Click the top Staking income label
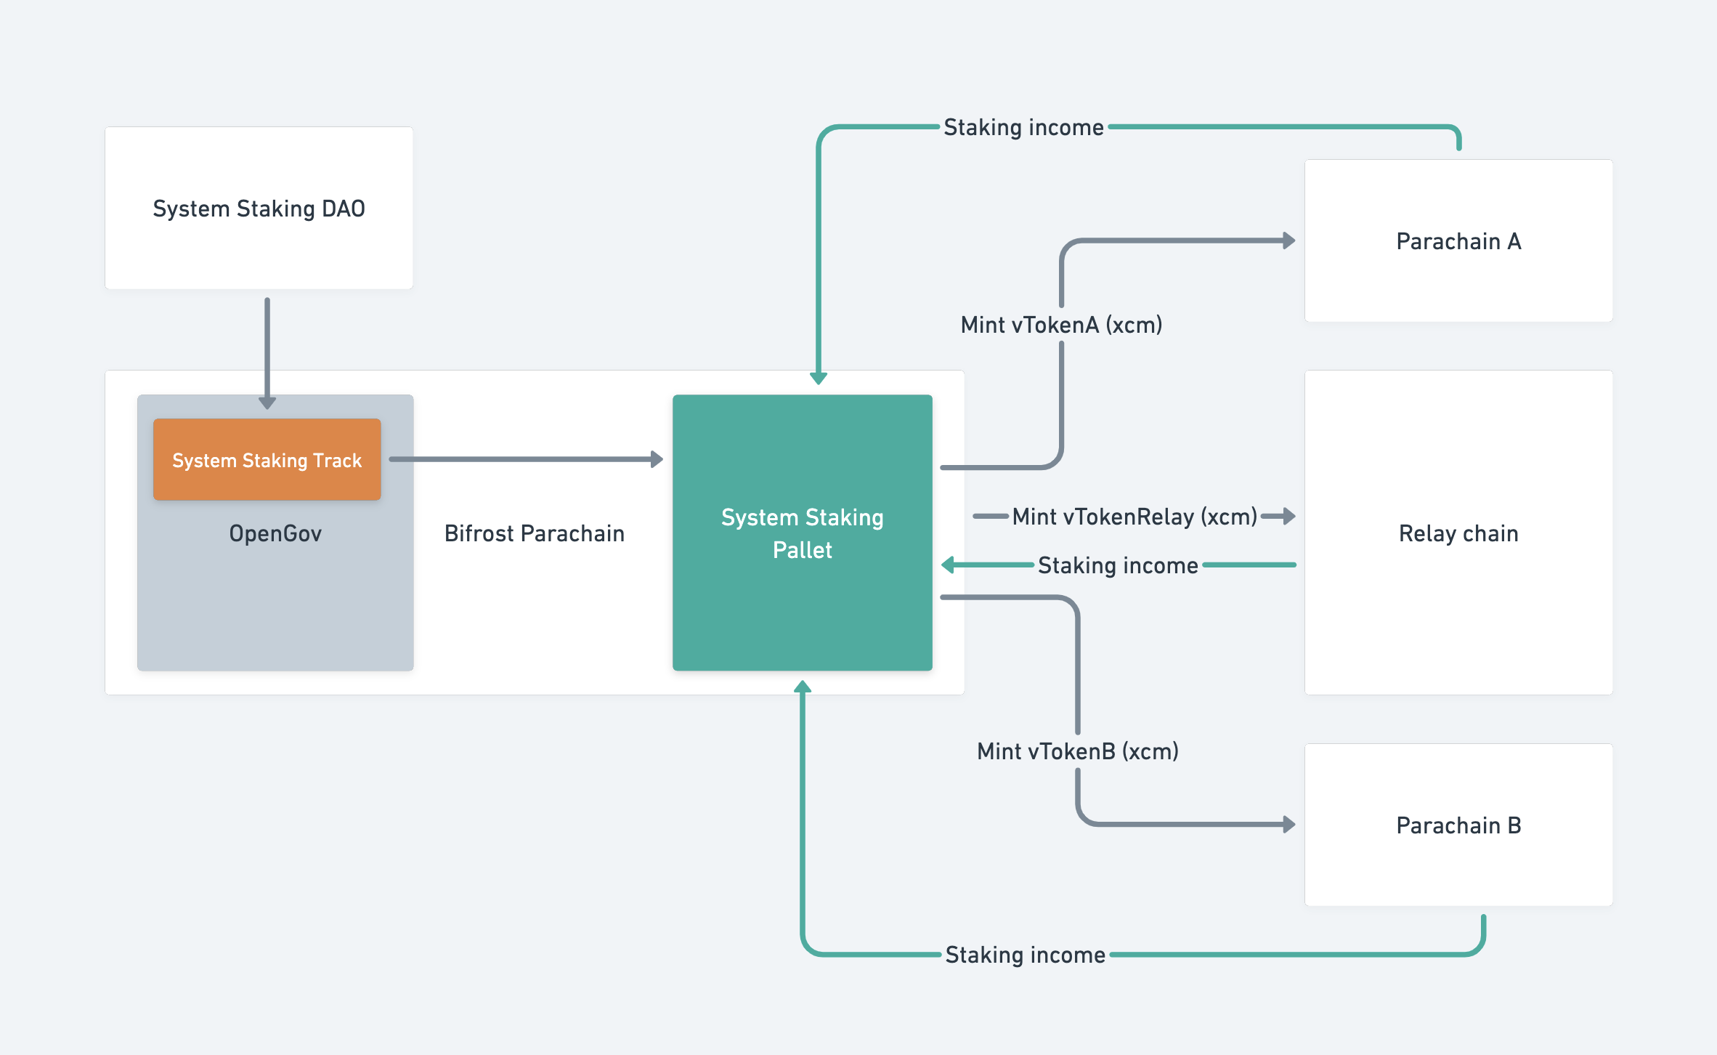The width and height of the screenshot is (1717, 1055). (1023, 126)
